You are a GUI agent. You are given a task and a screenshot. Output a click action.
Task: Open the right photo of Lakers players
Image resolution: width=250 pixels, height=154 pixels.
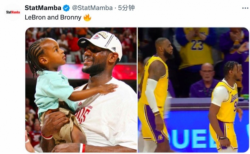click(193, 90)
